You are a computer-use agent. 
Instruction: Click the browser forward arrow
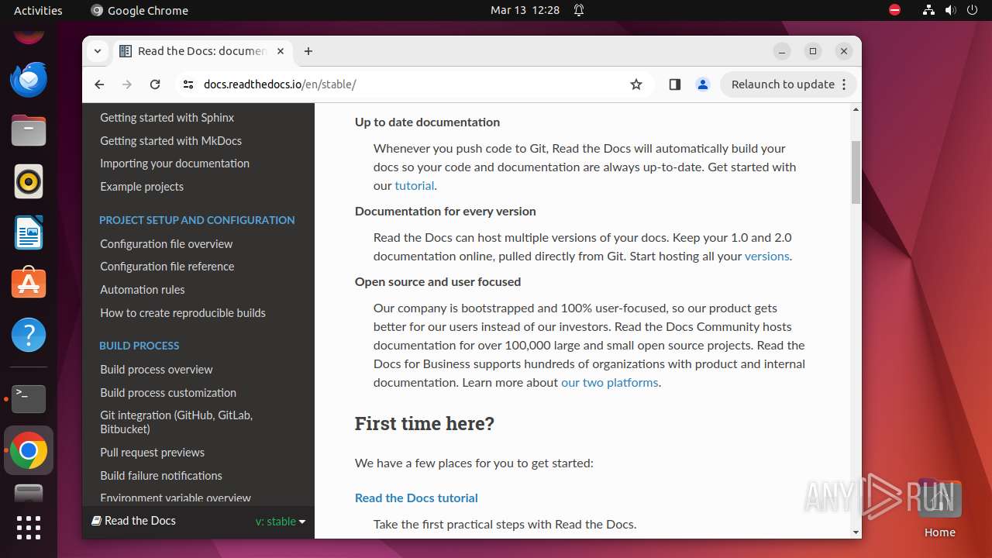(x=127, y=84)
